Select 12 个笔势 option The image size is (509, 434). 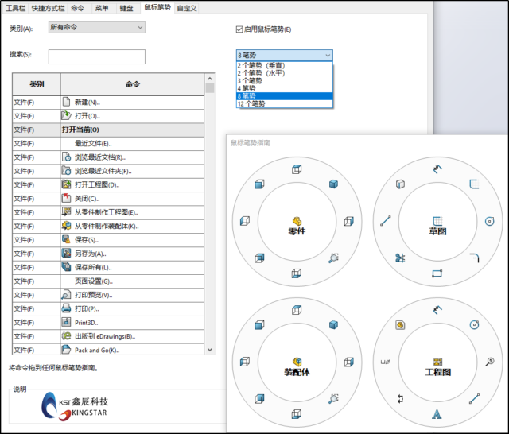[285, 104]
